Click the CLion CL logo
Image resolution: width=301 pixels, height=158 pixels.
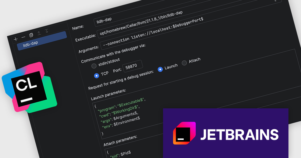click(x=30, y=87)
